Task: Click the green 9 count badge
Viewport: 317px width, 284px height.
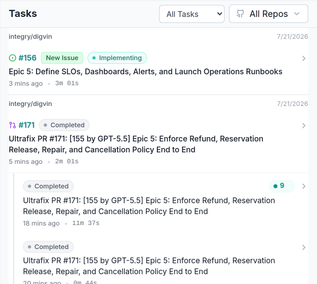Action: (x=282, y=186)
